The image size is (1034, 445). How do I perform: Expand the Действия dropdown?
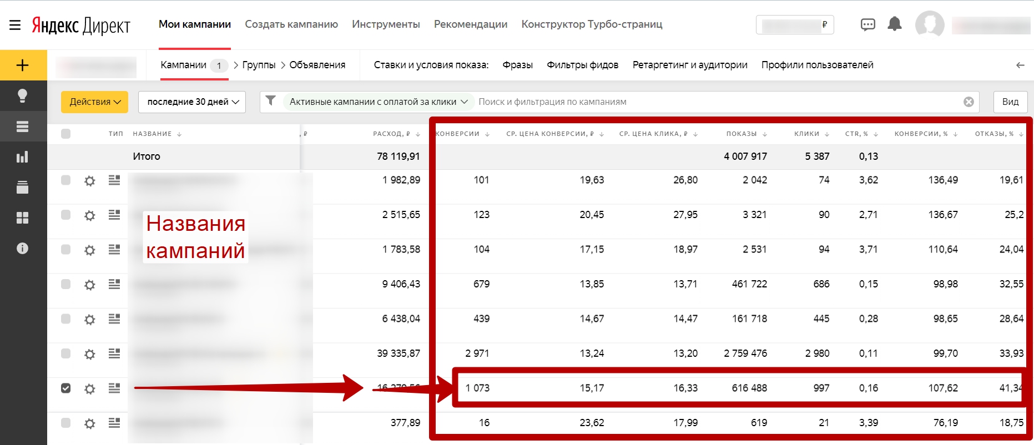pyautogui.click(x=94, y=102)
